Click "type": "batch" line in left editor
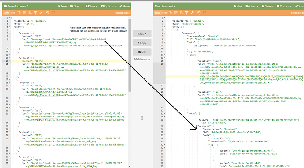 24,24
